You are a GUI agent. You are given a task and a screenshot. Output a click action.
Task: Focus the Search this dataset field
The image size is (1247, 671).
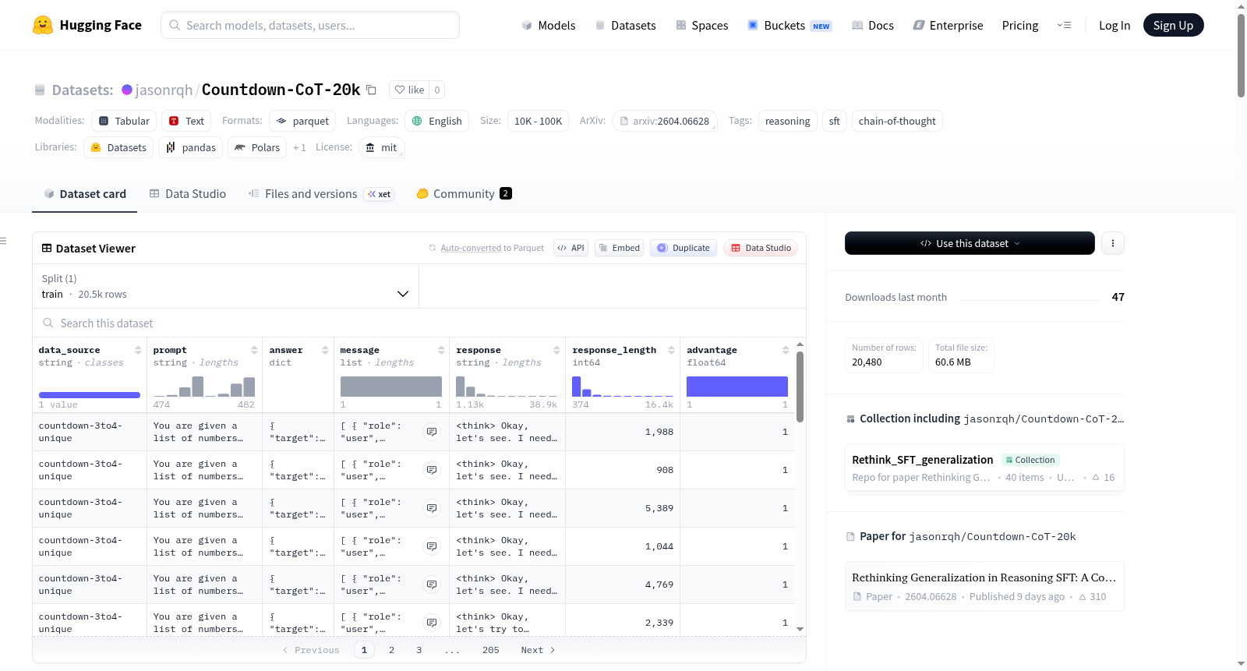pyautogui.click(x=419, y=323)
